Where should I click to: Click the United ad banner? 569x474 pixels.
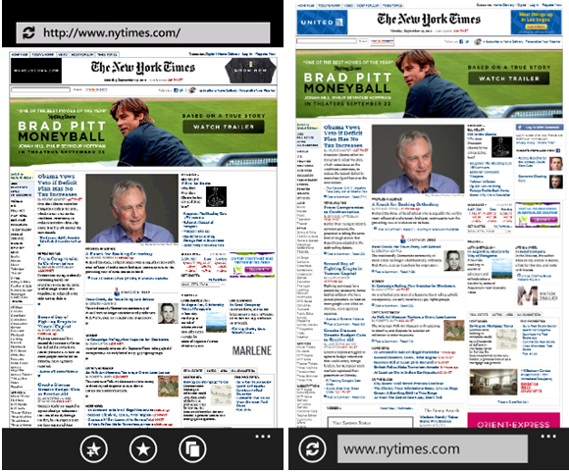click(322, 23)
